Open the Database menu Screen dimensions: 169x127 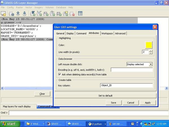[x=61, y=7]
